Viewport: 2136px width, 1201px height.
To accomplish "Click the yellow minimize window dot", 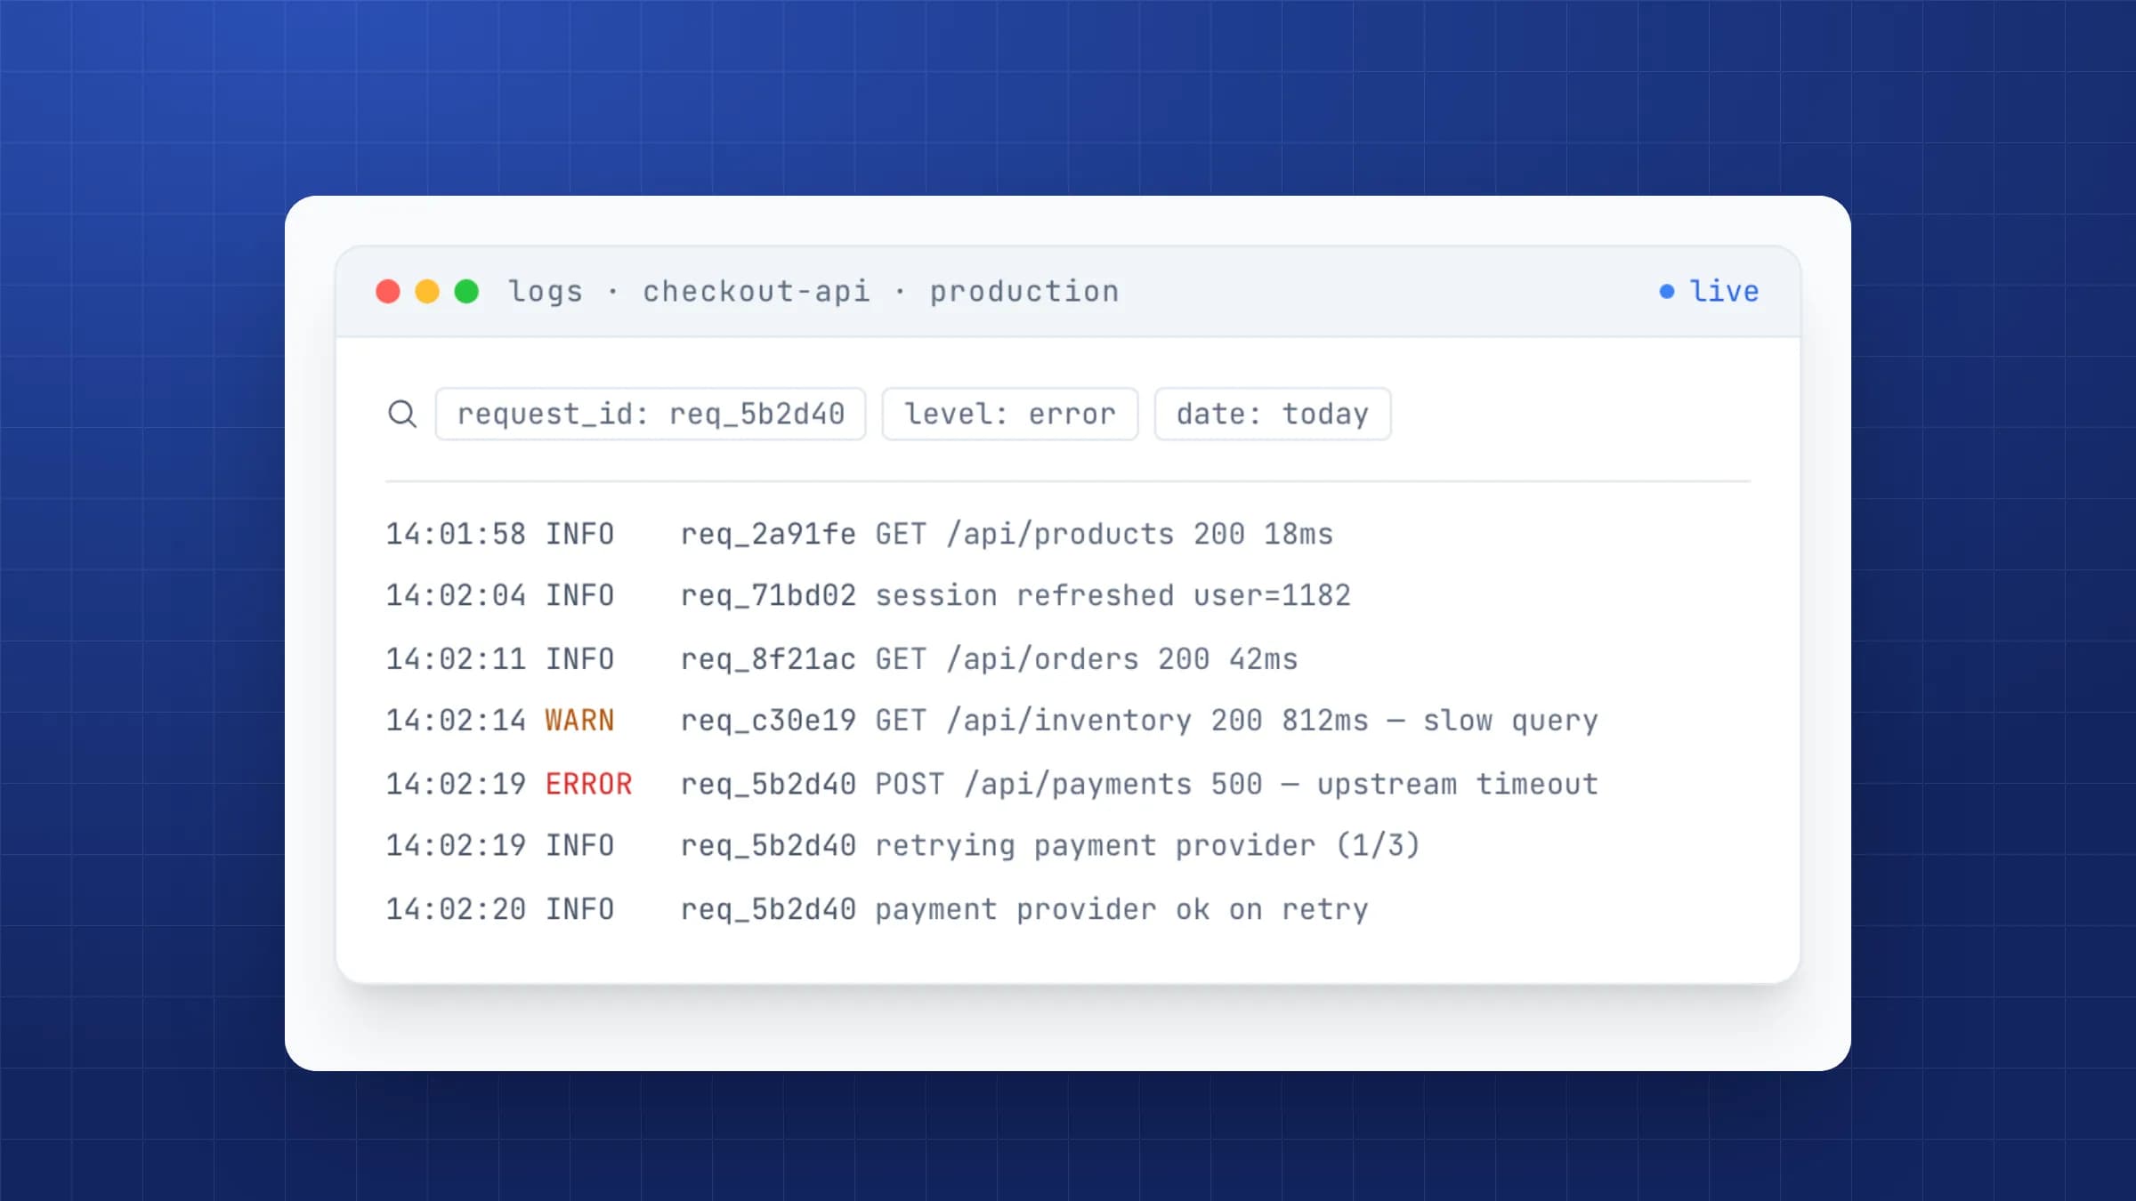I will tap(427, 291).
